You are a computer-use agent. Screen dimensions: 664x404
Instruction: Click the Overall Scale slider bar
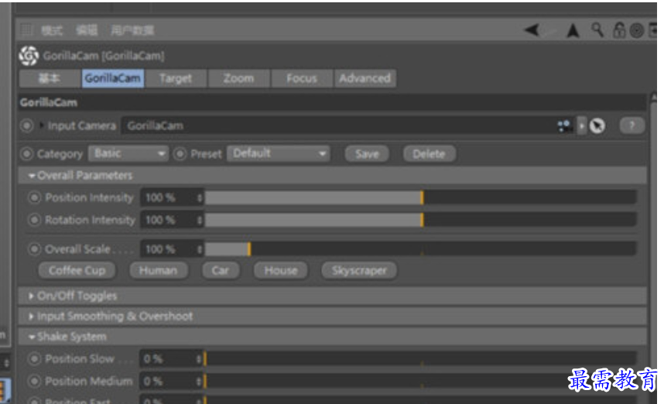point(420,249)
